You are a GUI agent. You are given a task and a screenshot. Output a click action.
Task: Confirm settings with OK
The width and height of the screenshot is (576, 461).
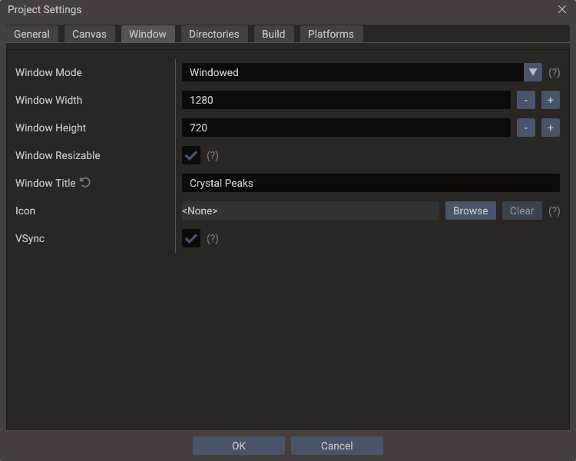239,446
